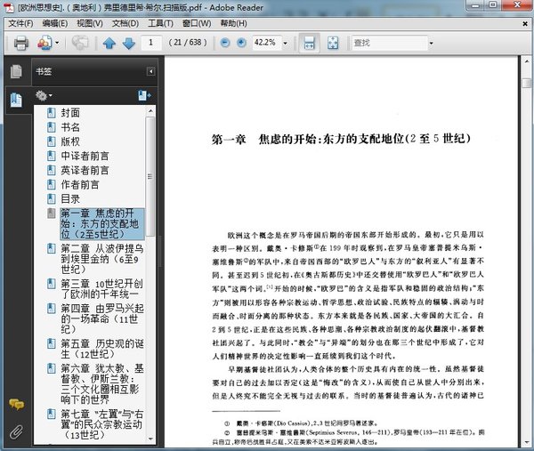Zoom in with the plus button
Image resolution: width=534 pixels, height=451 pixels.
pos(241,43)
